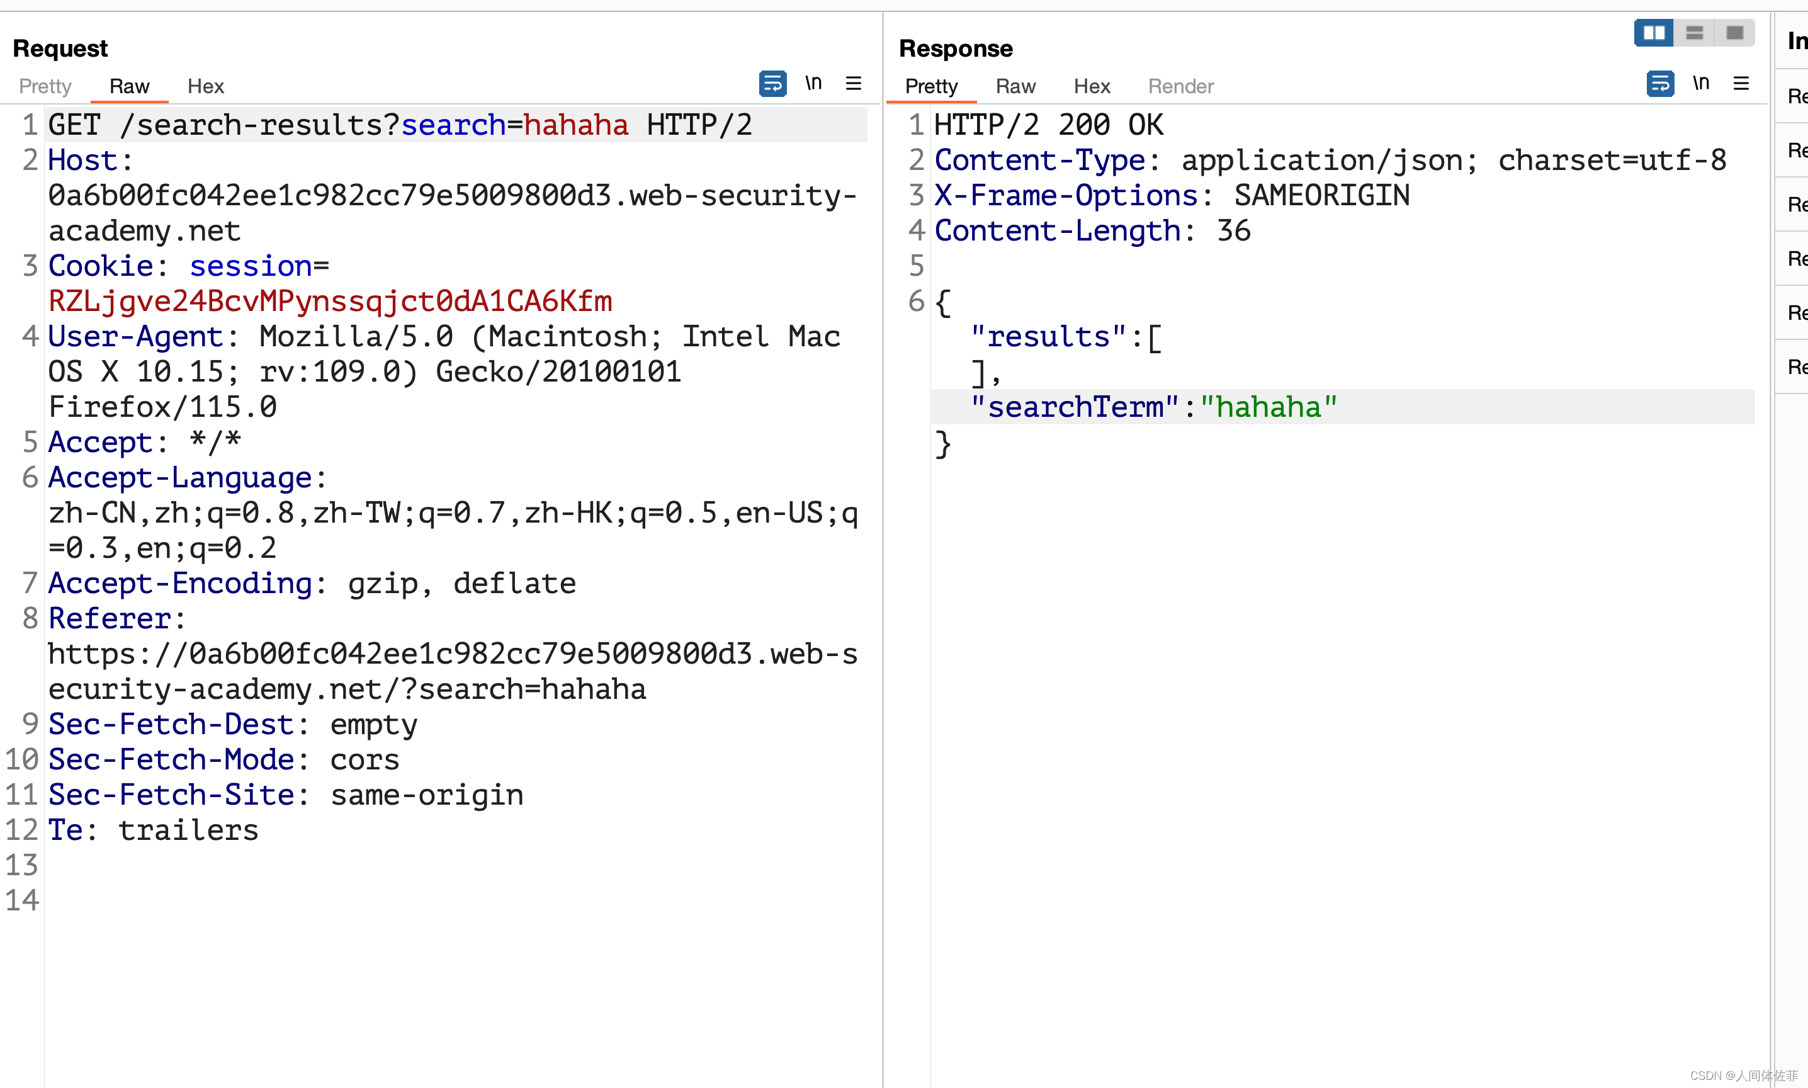
Task: Toggle word wrap in Request panel
Action: point(772,84)
